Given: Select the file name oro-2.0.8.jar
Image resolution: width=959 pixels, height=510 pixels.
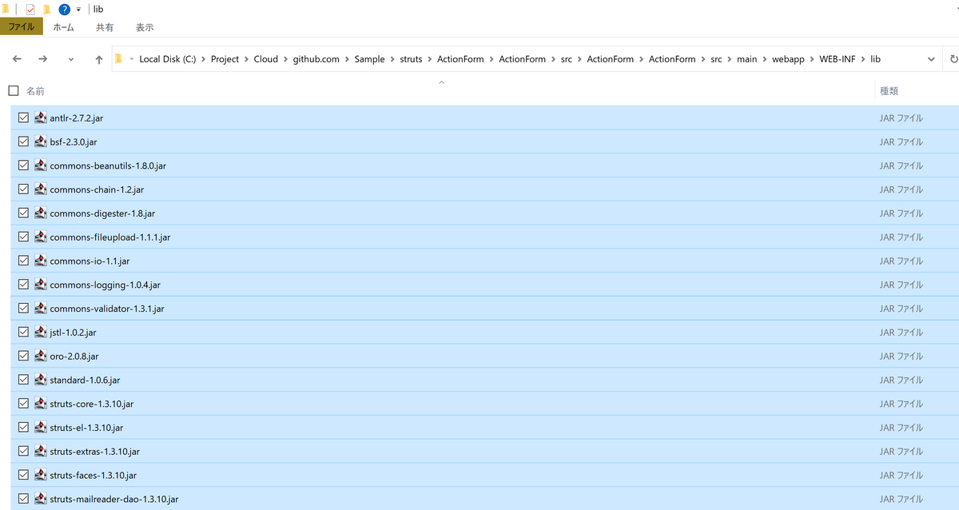Looking at the screenshot, I should [x=74, y=357].
